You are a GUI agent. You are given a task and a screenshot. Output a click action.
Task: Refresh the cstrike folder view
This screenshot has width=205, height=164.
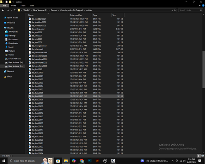175,10
